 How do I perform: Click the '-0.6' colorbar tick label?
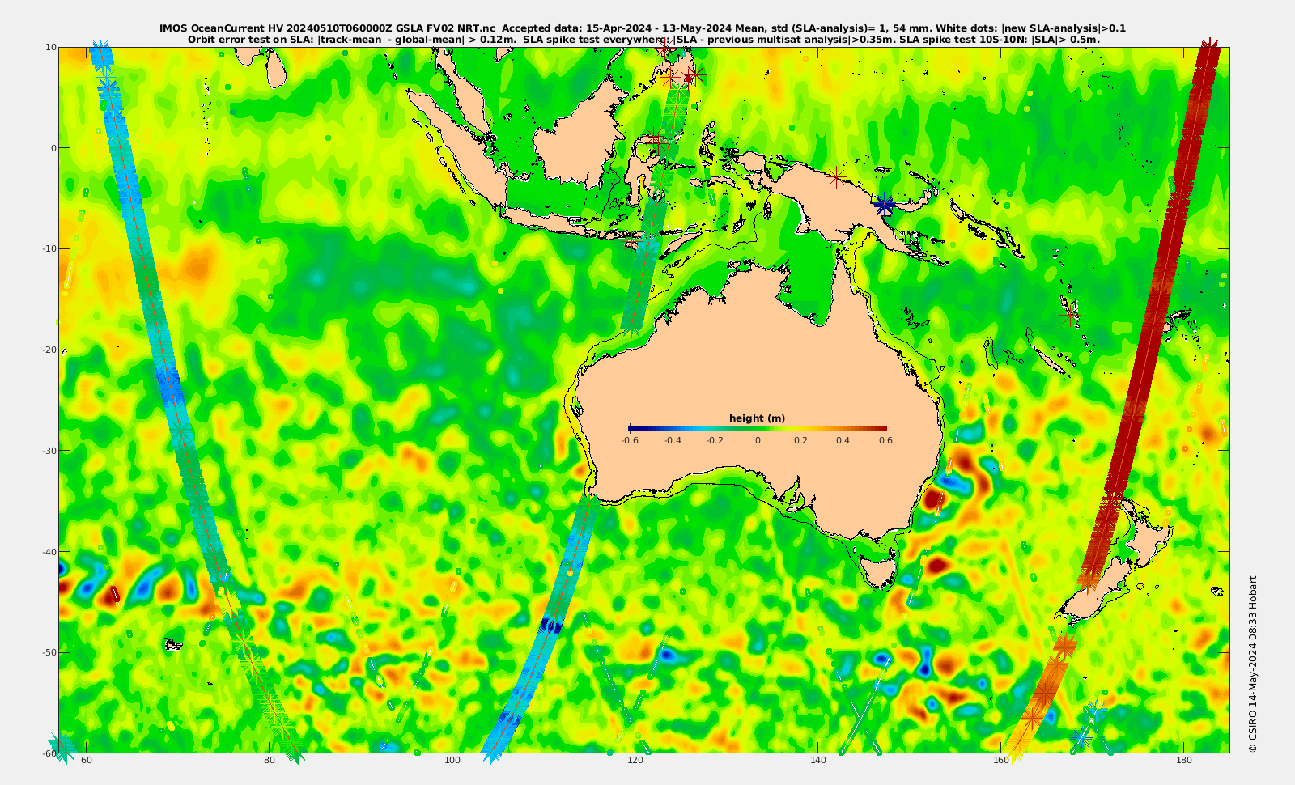click(x=630, y=441)
